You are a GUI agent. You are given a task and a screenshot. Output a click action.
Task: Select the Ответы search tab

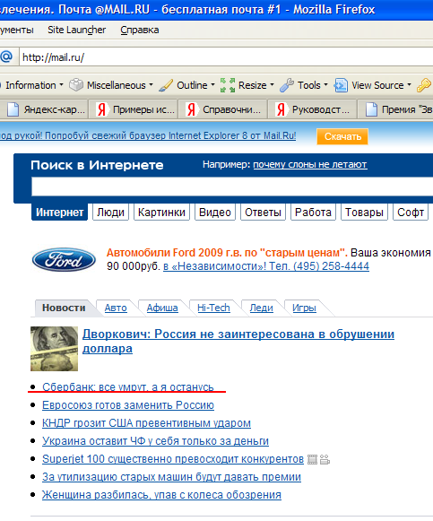[263, 212]
